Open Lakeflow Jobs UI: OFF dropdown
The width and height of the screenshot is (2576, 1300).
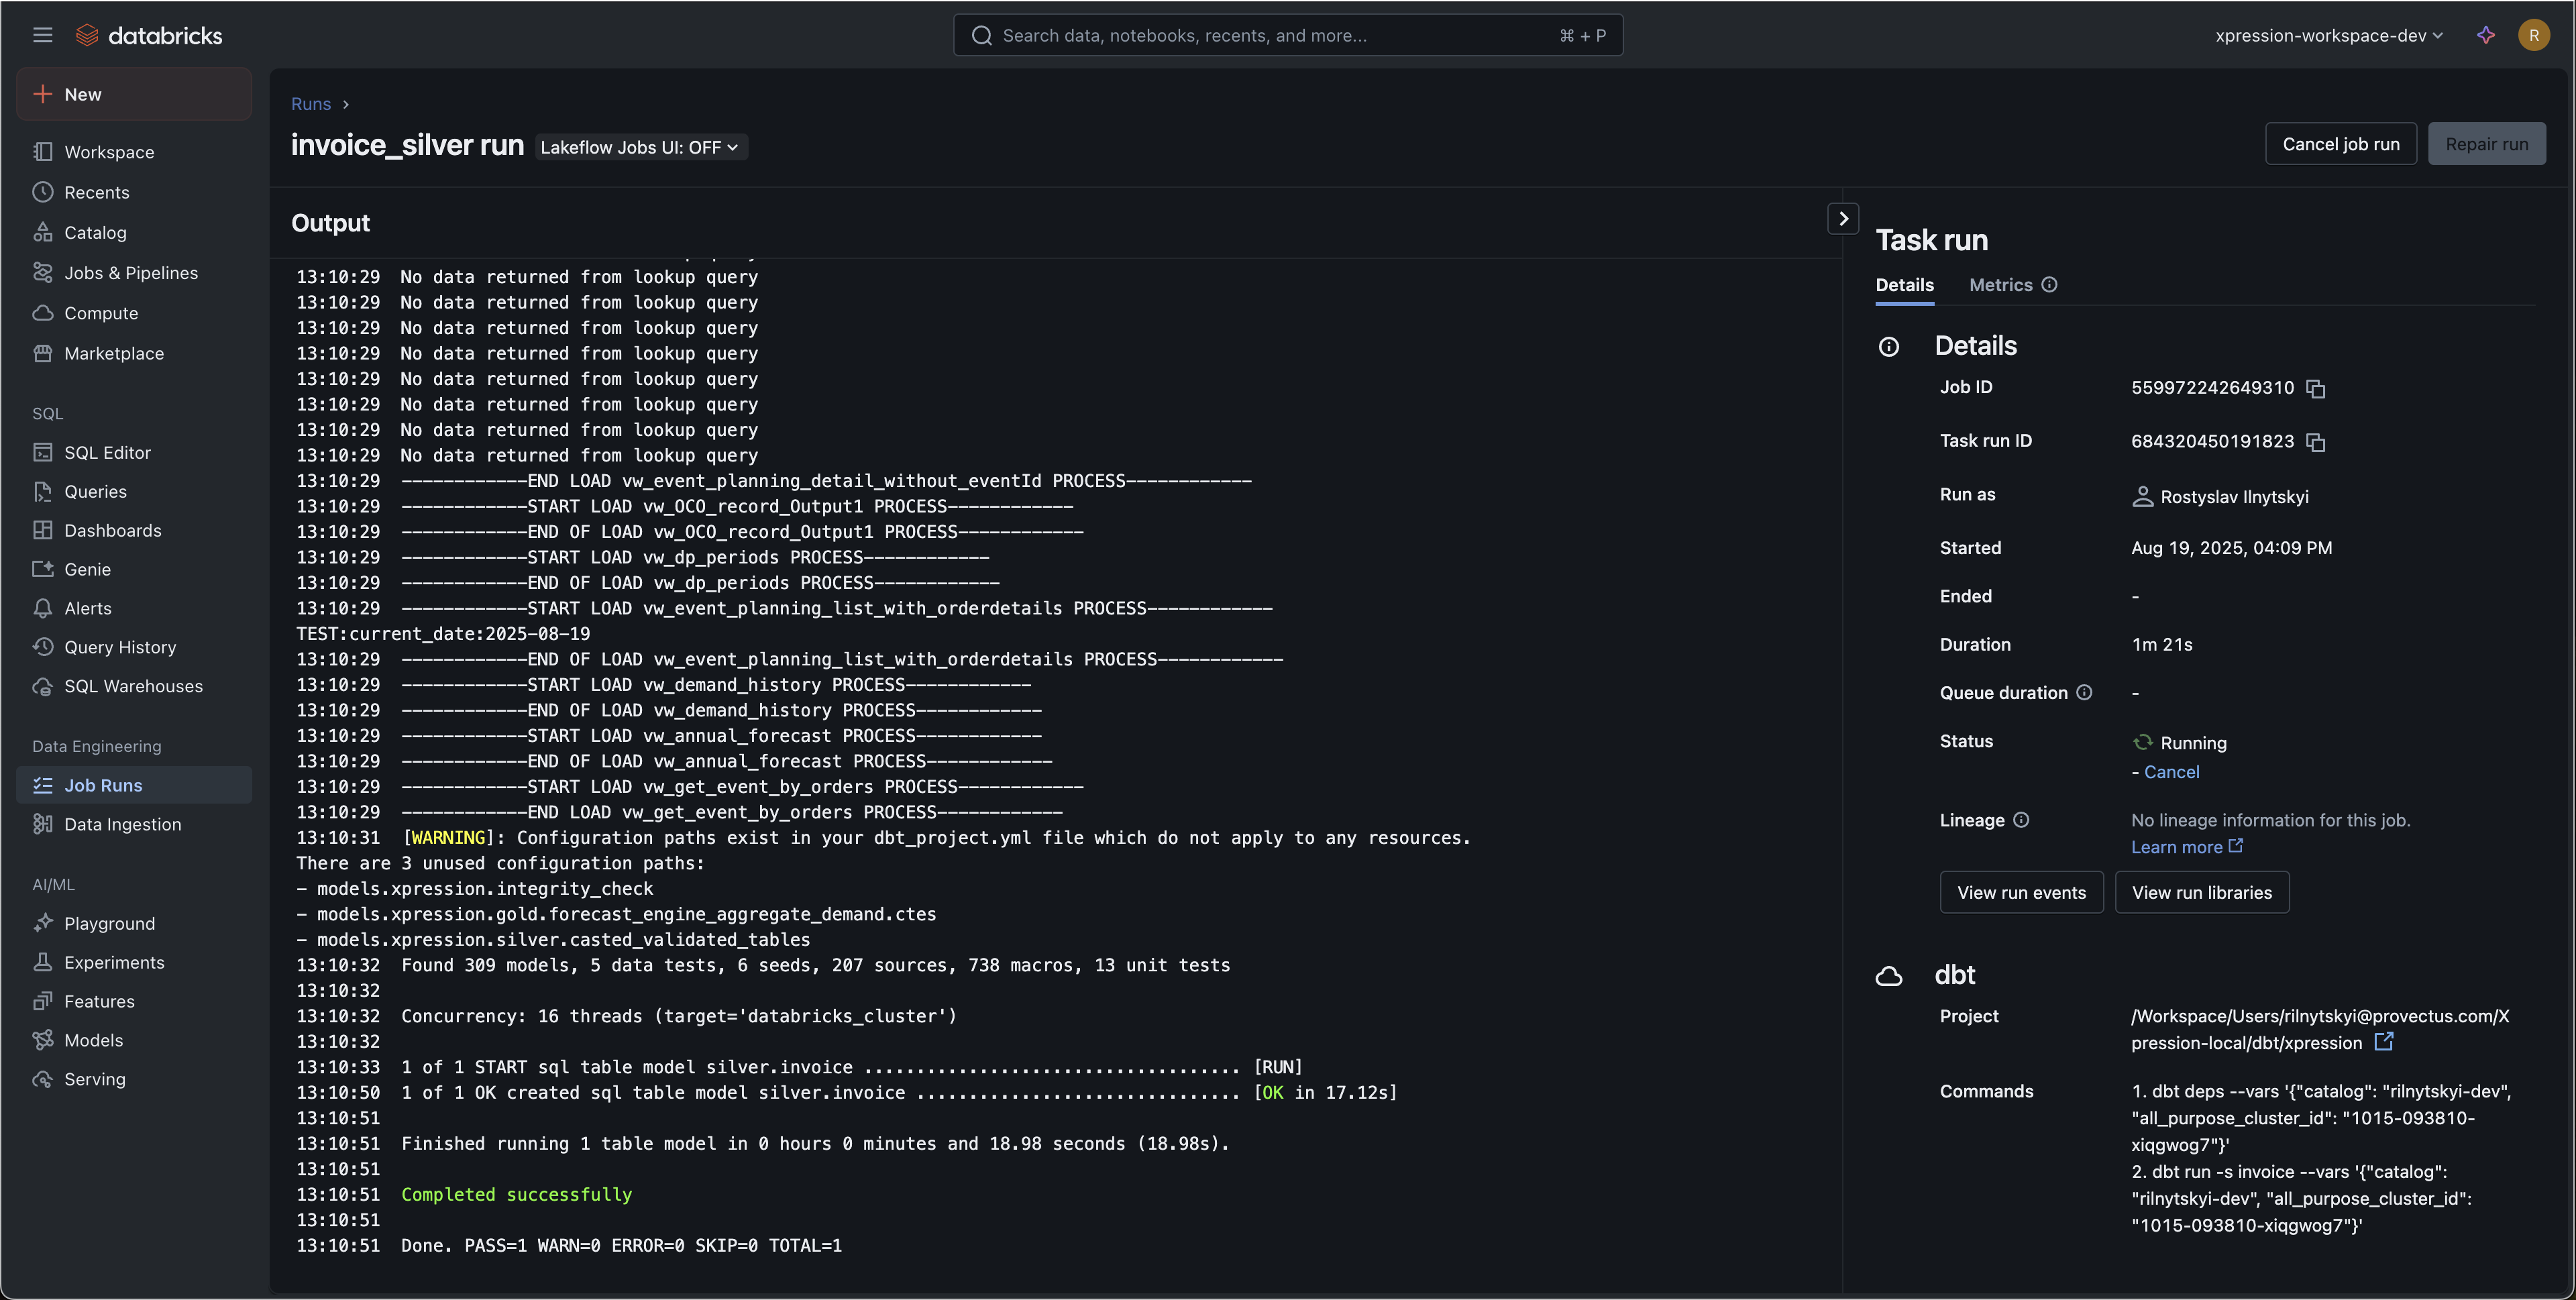[x=640, y=147]
